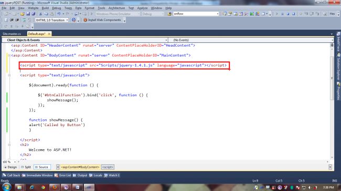
Task: Click the vertical scrollbar of code editor
Action: [332, 78]
